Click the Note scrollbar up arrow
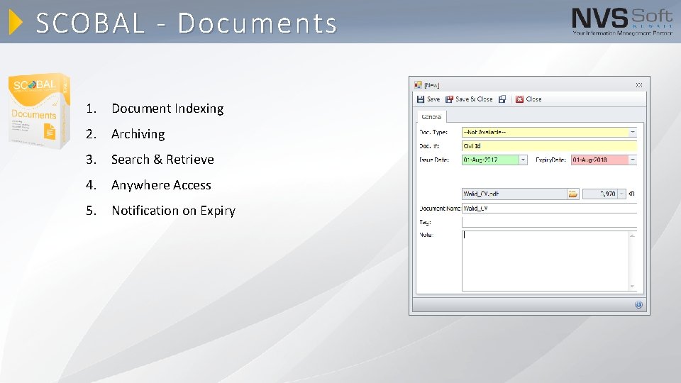This screenshot has height=383, width=681. pos(632,235)
